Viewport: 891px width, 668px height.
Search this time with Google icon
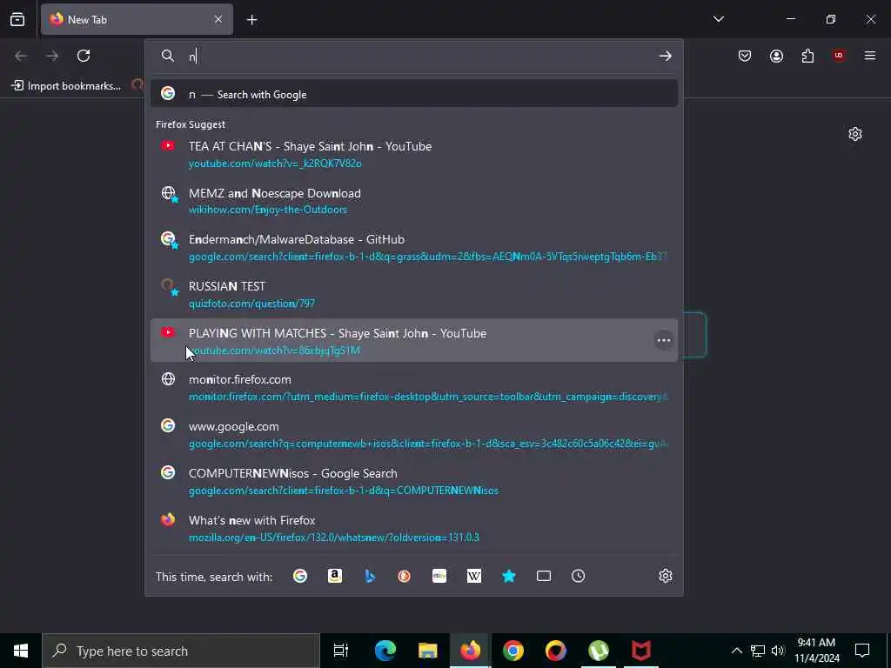tap(300, 576)
